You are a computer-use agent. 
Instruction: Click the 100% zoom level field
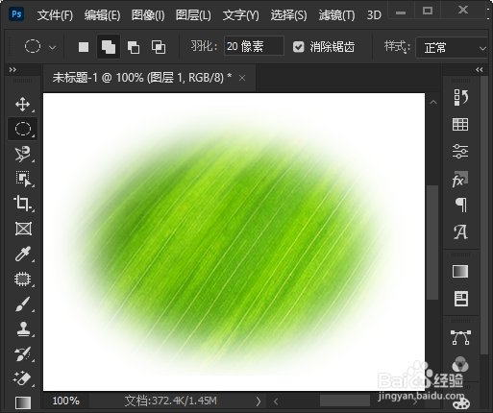tap(66, 401)
